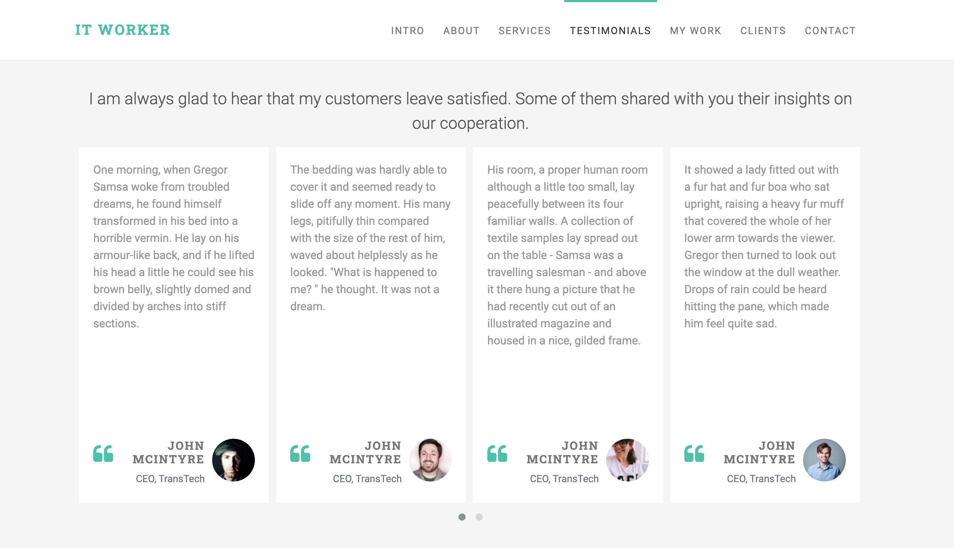Open the Intro navigation item
The height and width of the screenshot is (548, 954).
407,31
